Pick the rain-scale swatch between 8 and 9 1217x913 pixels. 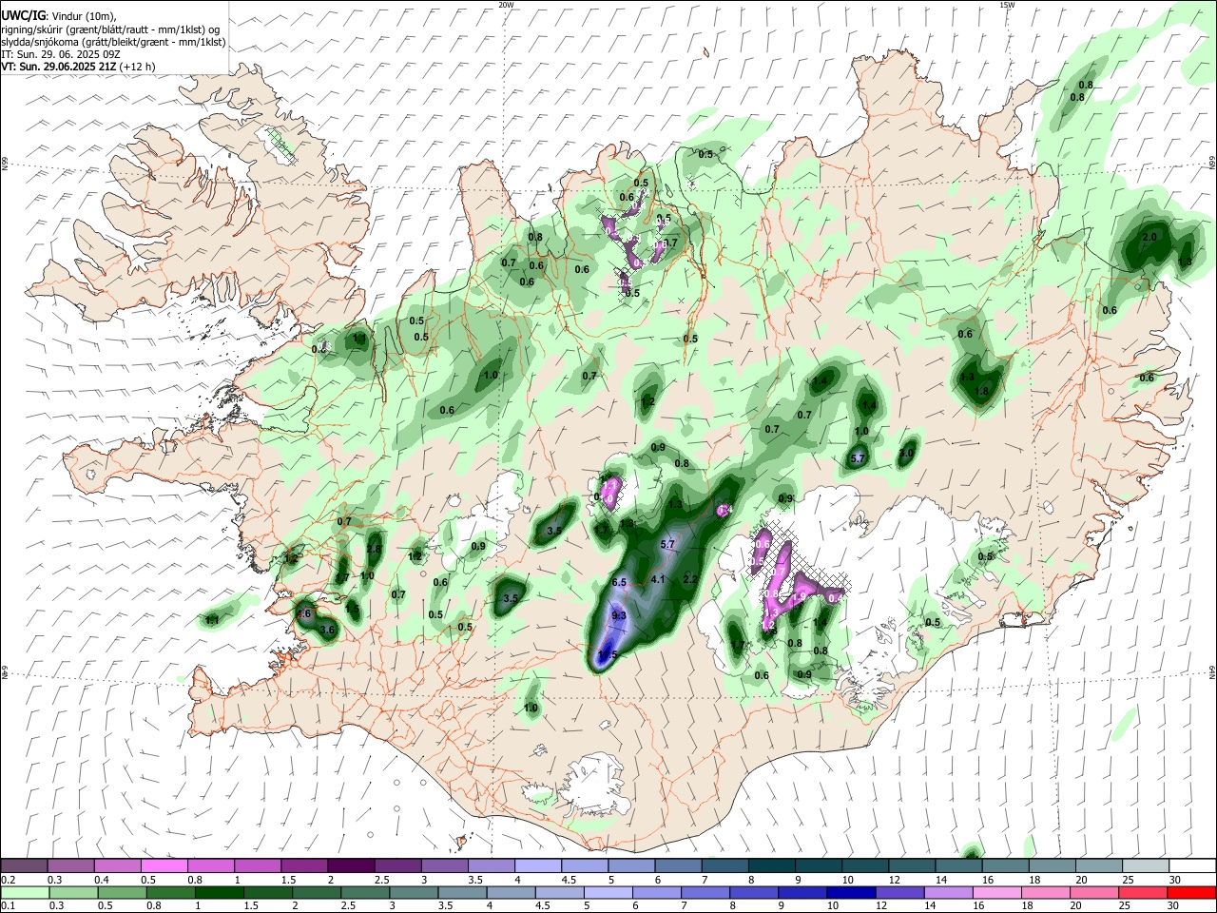pyautogui.click(x=754, y=892)
